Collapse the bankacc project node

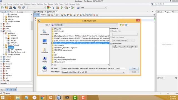point(1,31)
